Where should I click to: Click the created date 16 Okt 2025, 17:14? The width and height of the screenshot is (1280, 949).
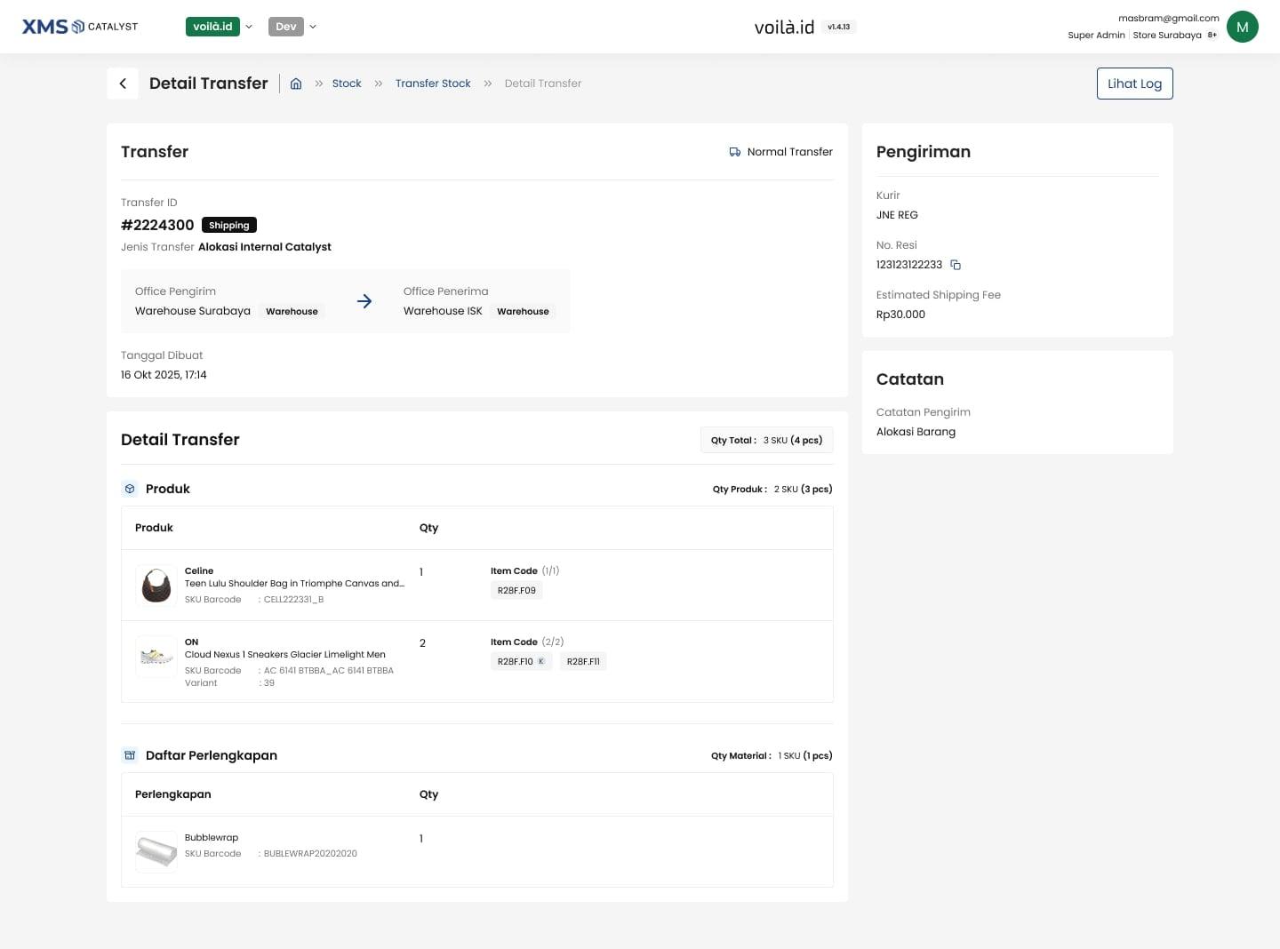pos(164,375)
